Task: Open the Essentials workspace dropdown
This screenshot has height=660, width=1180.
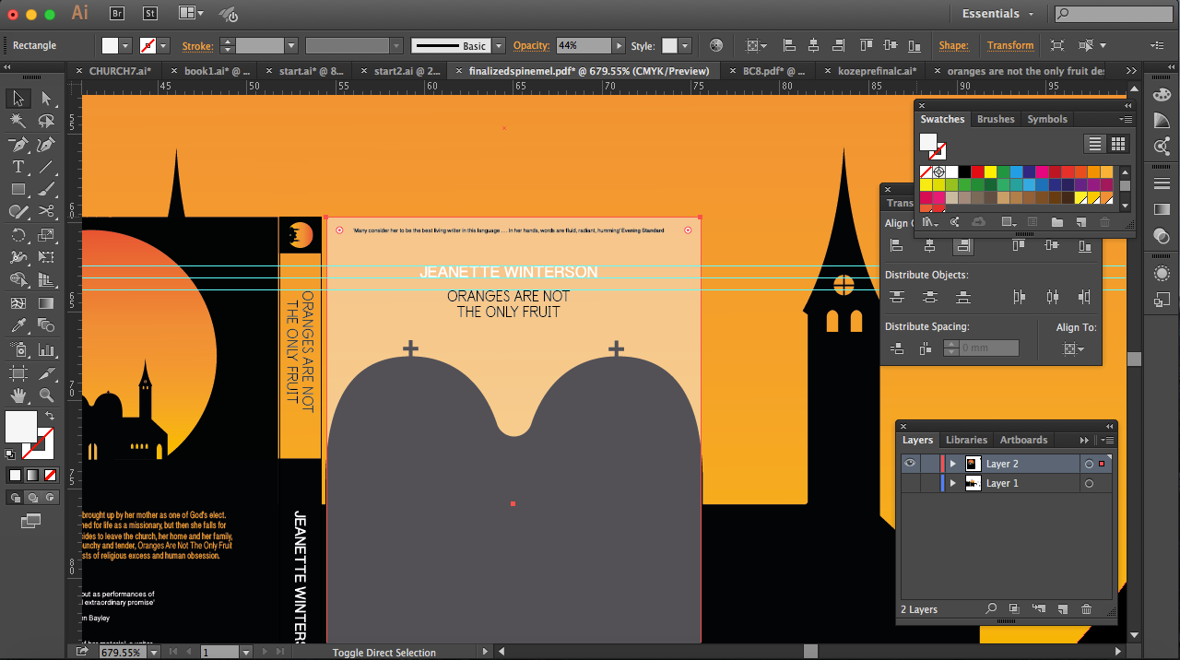Action: point(998,14)
